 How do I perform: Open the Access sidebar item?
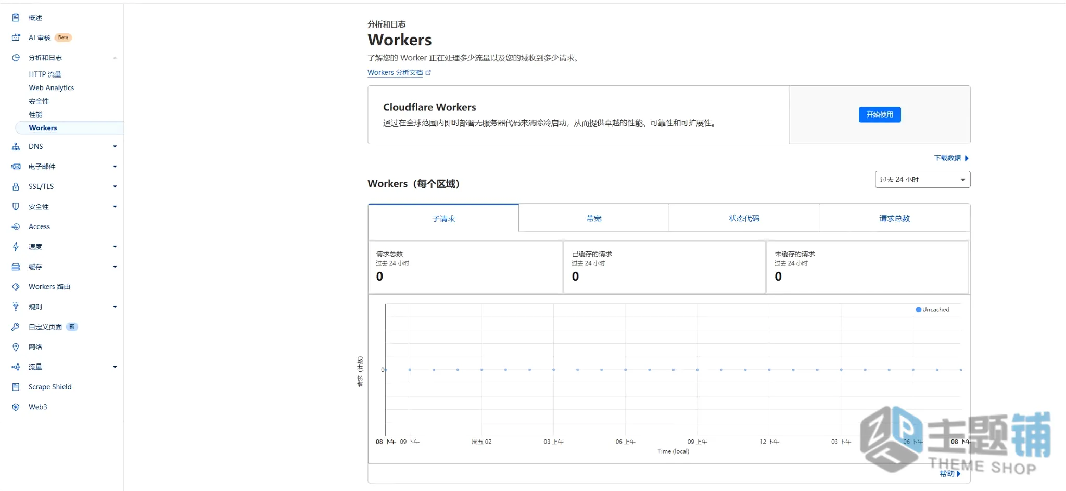[x=40, y=226]
